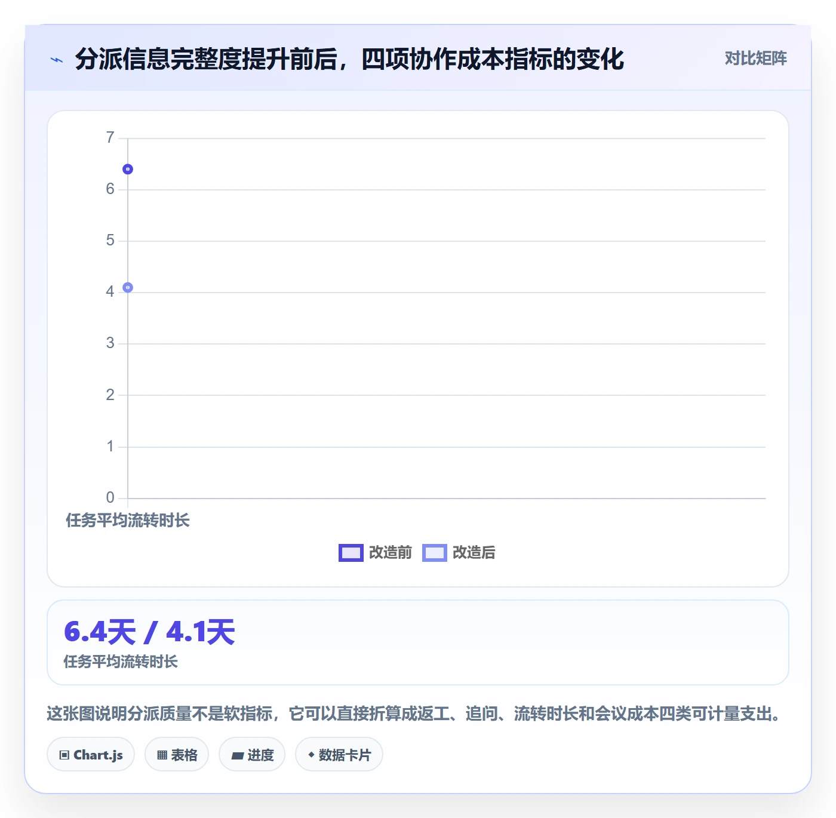The height and width of the screenshot is (818, 836).
Task: Click the 改造后 legend color swatch
Action: (434, 553)
